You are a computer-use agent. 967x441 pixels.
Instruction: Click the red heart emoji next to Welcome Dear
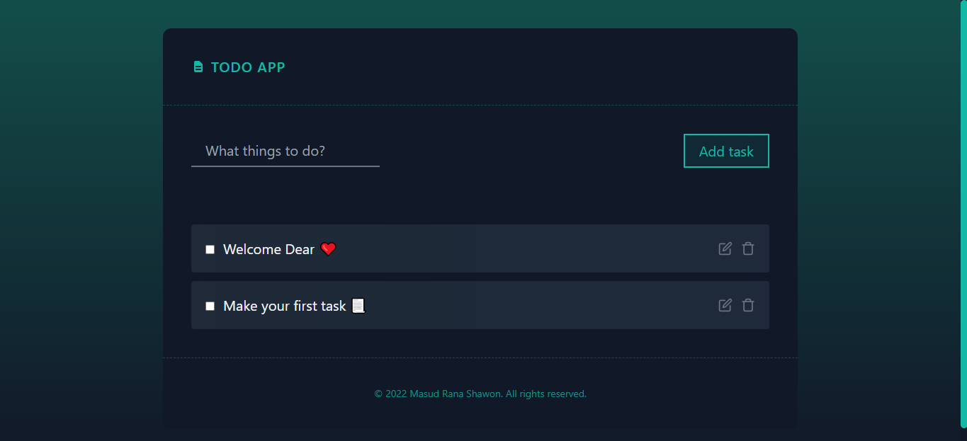pos(327,248)
